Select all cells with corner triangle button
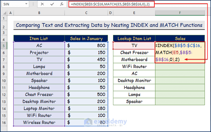Image resolution: width=211 pixels, height=132 pixels. [4, 13]
